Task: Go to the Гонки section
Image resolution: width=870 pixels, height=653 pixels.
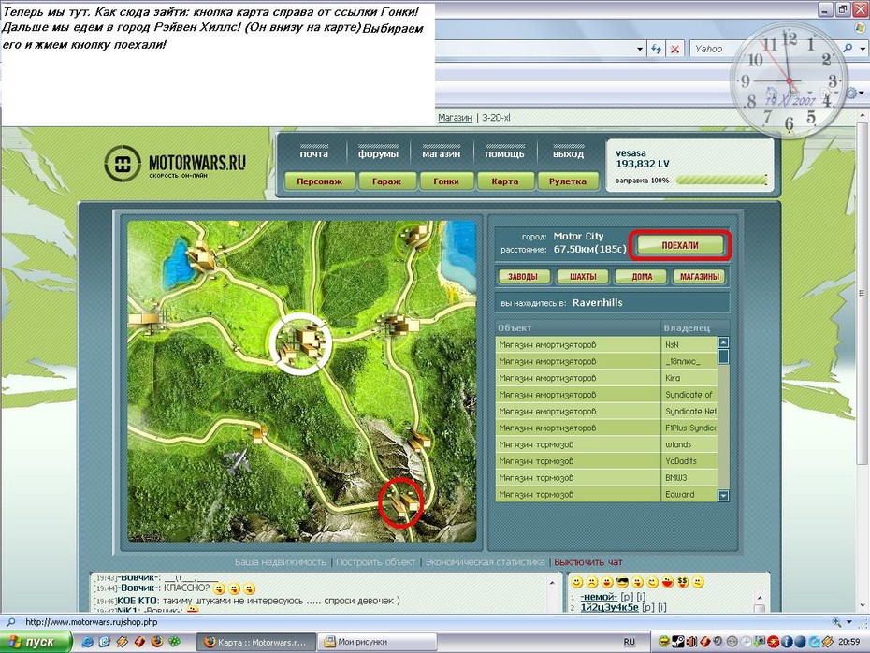Action: pyautogui.click(x=446, y=181)
